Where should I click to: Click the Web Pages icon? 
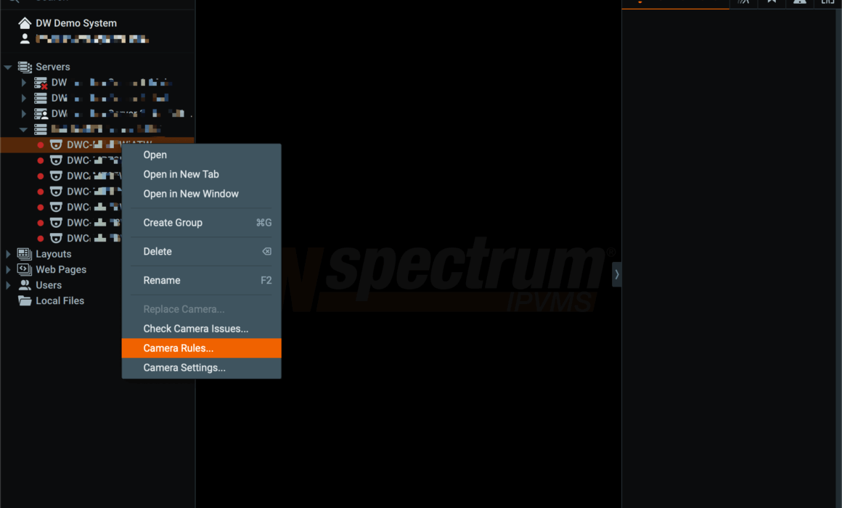(x=25, y=269)
